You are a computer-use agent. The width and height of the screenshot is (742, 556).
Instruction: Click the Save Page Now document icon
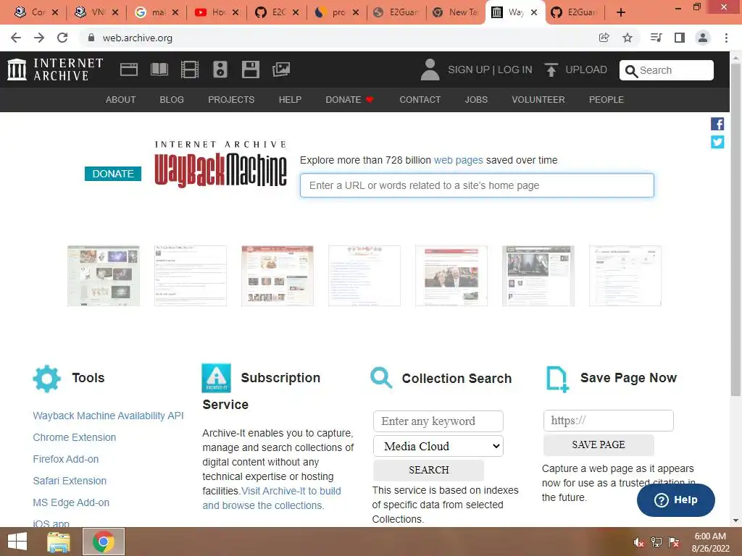[557, 379]
